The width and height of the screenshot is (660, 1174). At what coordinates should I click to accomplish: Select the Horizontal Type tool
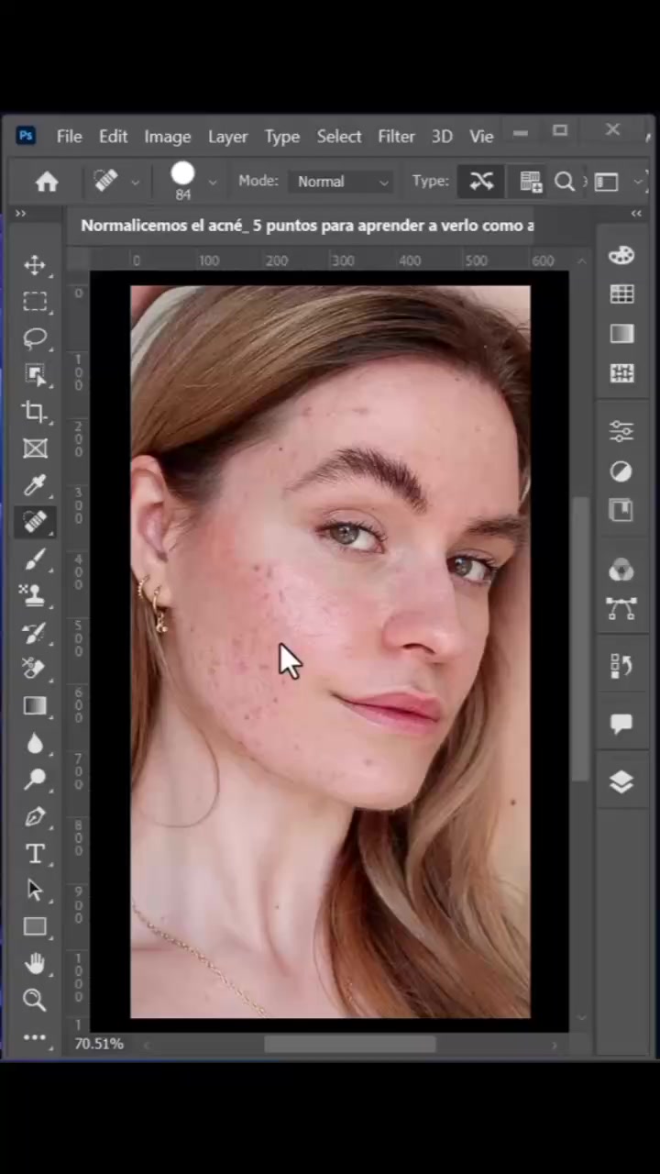[x=35, y=854]
